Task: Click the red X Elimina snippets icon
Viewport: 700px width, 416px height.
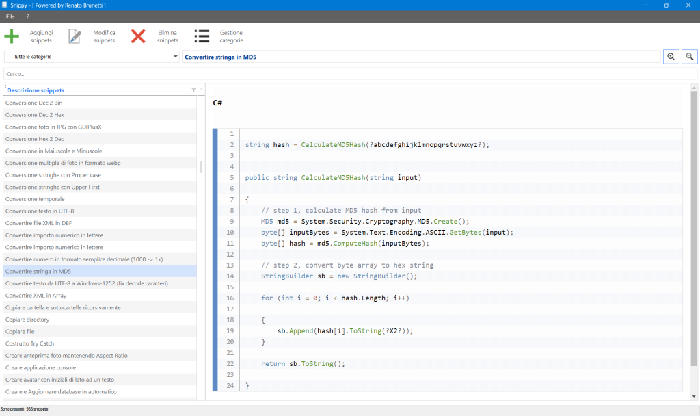Action: (139, 36)
